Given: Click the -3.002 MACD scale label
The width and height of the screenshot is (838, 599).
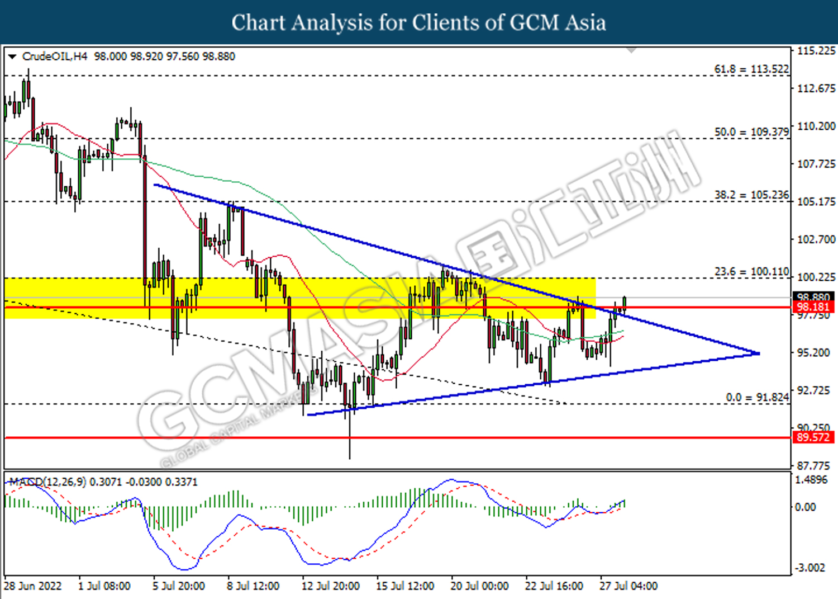Looking at the screenshot, I should point(810,568).
